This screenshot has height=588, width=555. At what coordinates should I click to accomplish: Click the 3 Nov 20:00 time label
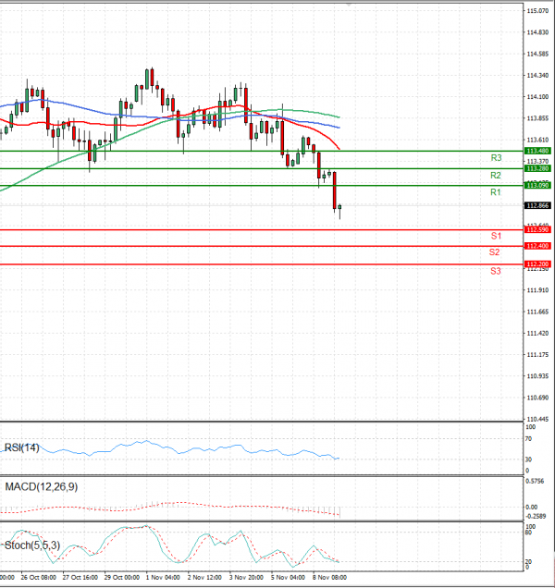click(246, 578)
